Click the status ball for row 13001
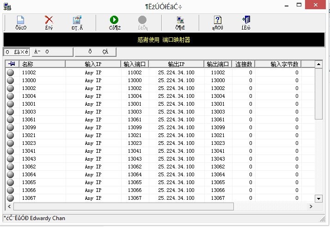 pyautogui.click(x=10, y=104)
